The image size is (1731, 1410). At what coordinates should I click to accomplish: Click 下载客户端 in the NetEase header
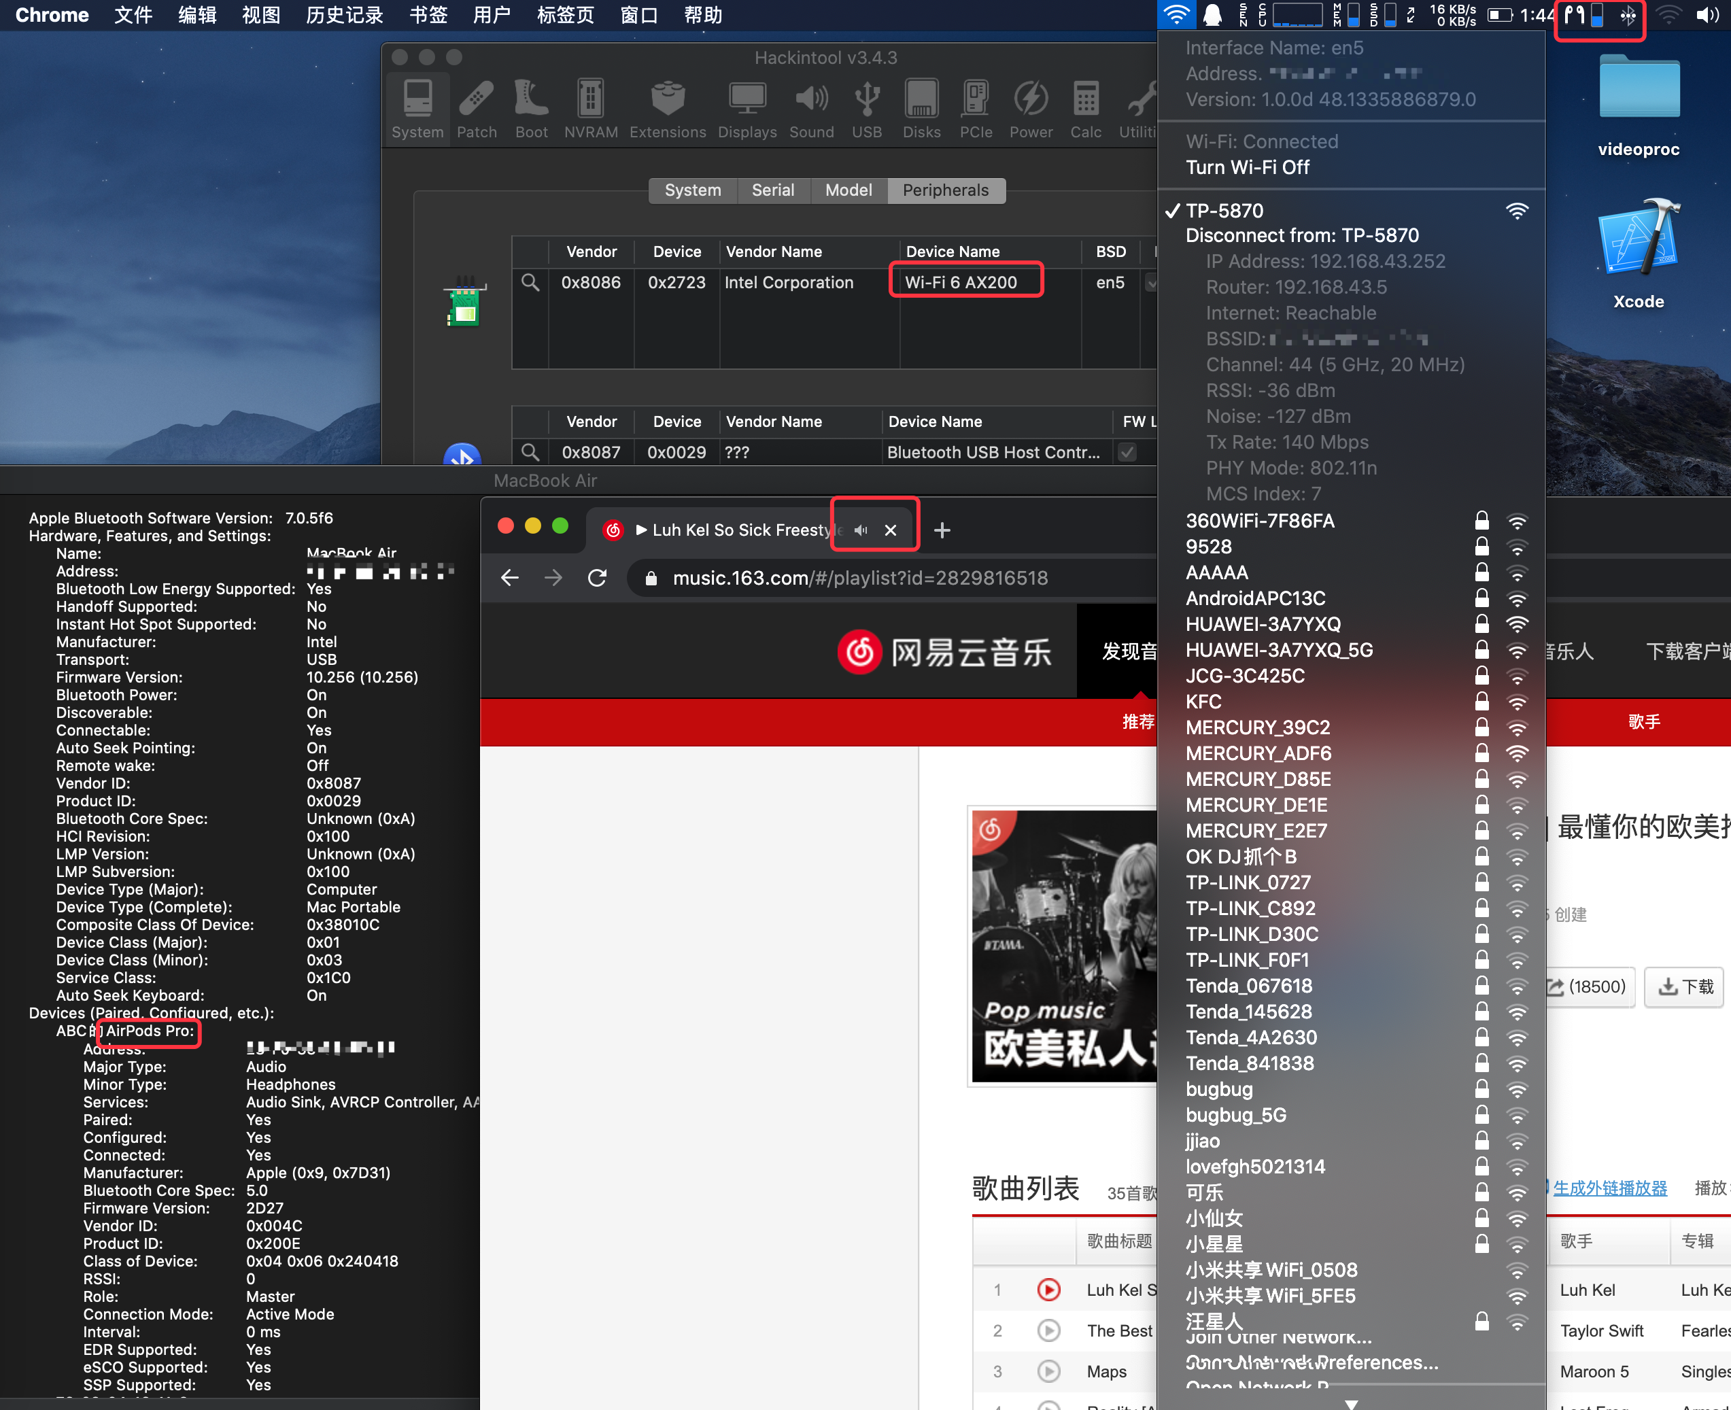tap(1688, 651)
